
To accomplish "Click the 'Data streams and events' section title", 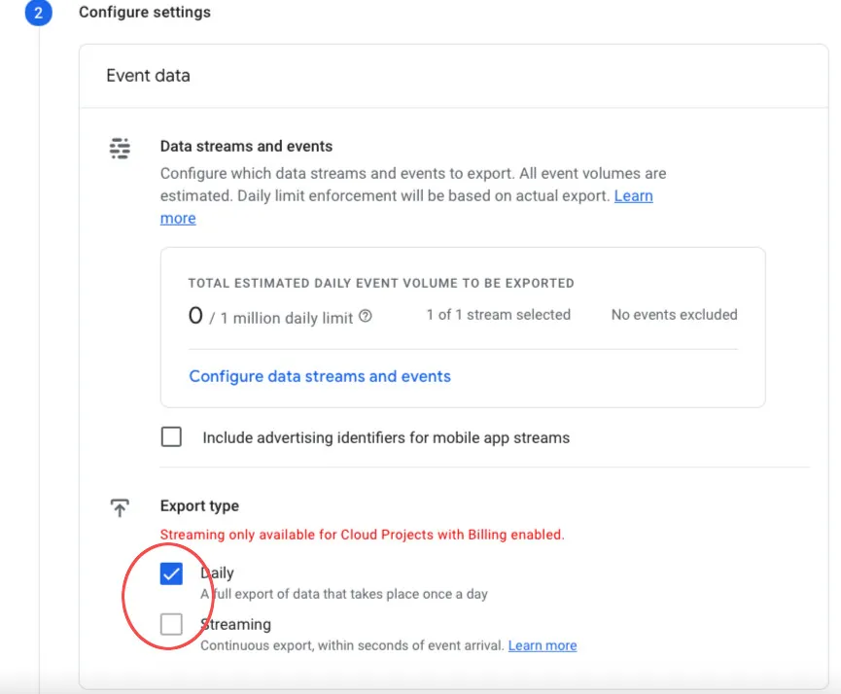I will (246, 147).
